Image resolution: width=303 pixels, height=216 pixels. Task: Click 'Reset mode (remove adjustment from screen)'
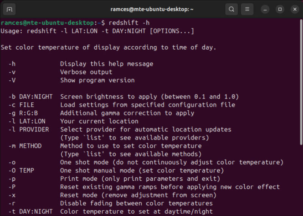(138, 195)
